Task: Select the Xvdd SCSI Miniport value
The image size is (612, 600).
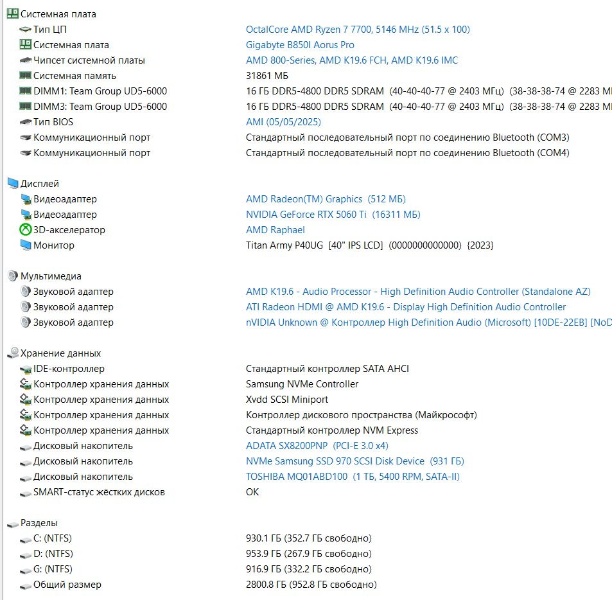Action: pyautogui.click(x=287, y=400)
